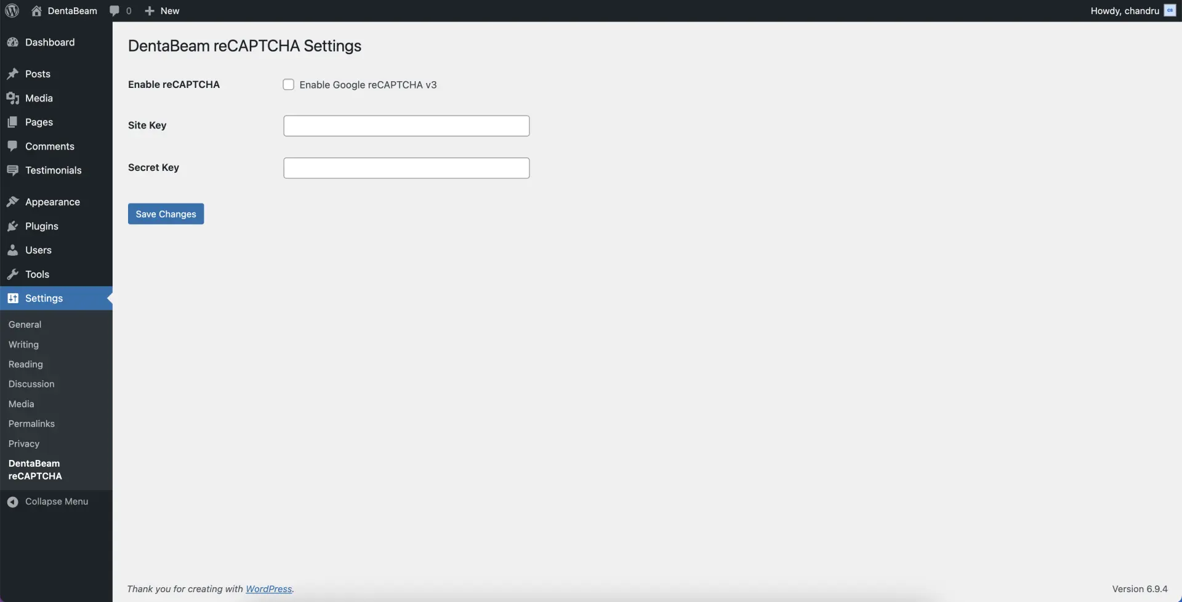Click the Dashboard gauge icon
Viewport: 1182px width, 602px height.
pyautogui.click(x=12, y=42)
